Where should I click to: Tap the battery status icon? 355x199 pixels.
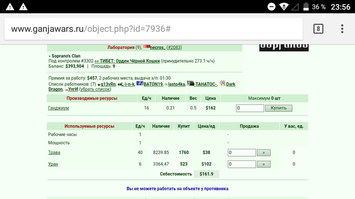coord(306,7)
